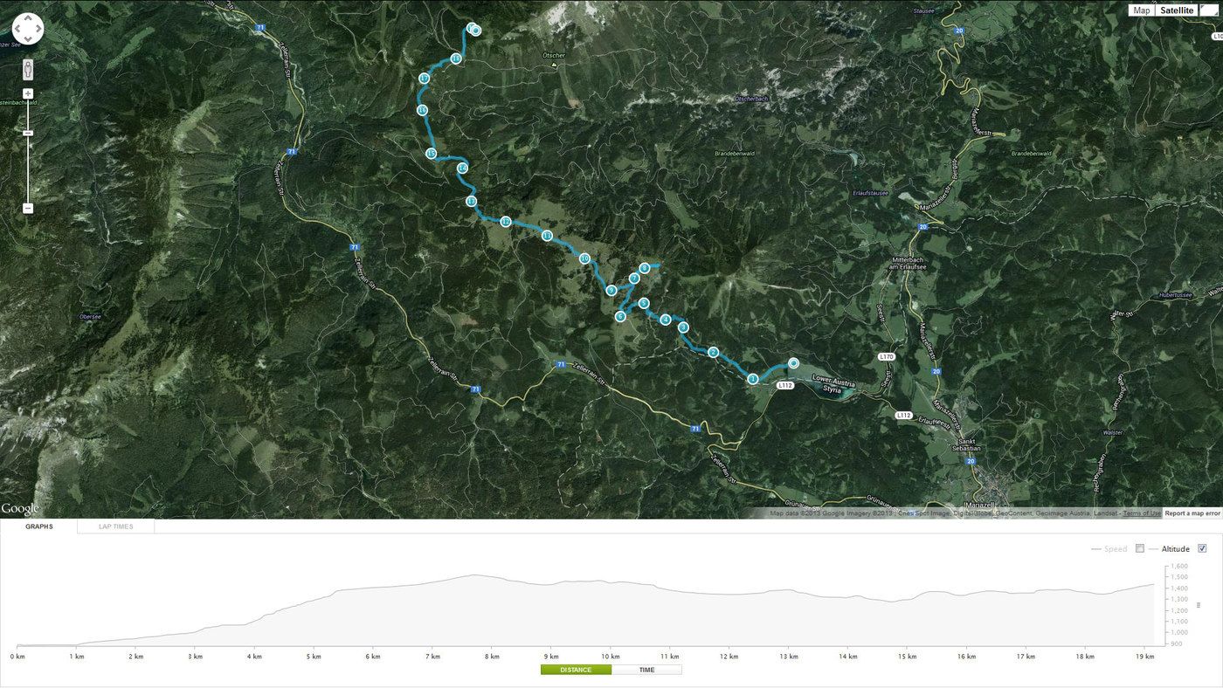This screenshot has height=688, width=1223.
Task: Select Satellite view type
Action: [x=1177, y=10]
